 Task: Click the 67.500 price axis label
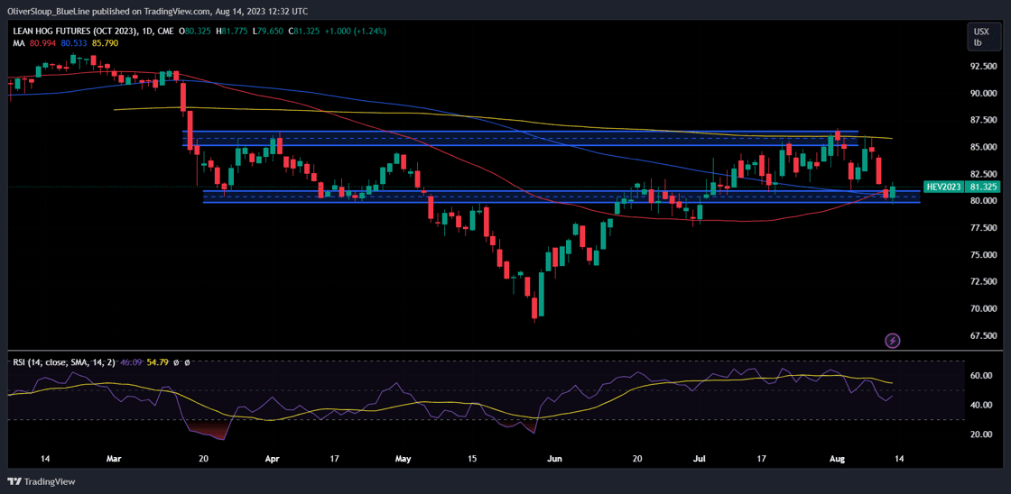985,335
